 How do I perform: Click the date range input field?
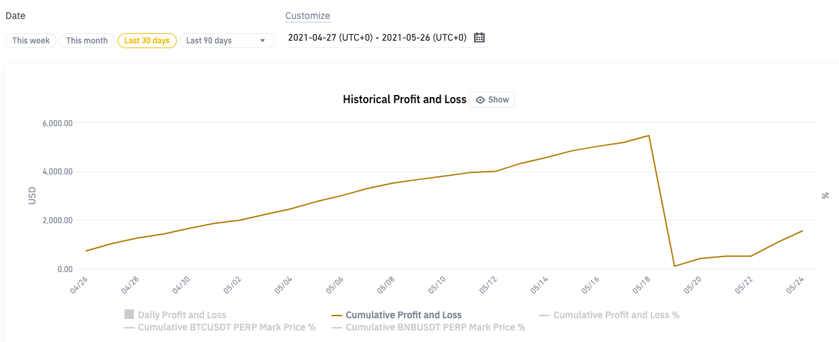point(377,37)
